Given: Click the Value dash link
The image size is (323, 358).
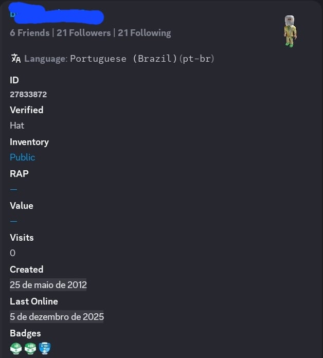Looking at the screenshot, I should pos(13,221).
